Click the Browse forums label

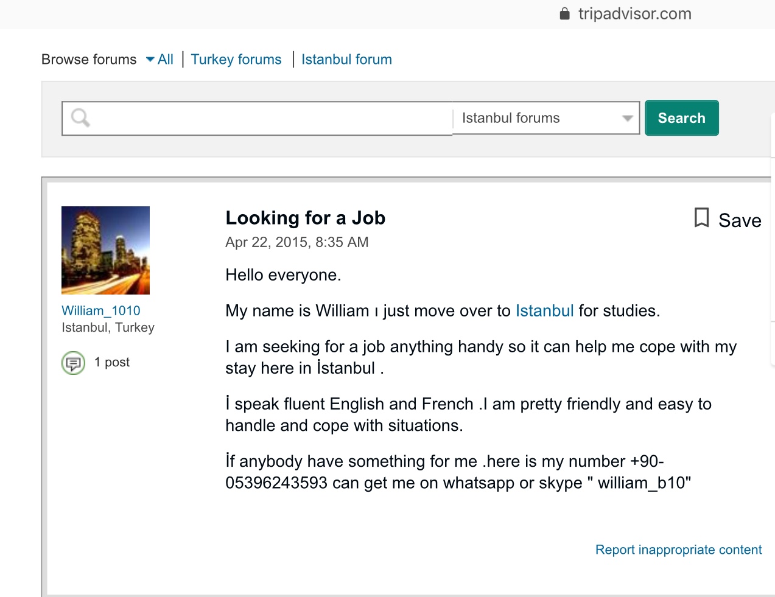[x=89, y=60]
